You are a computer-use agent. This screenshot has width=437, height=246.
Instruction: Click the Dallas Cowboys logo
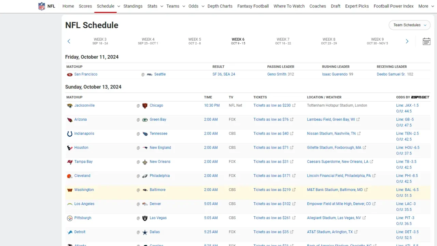pyautogui.click(x=145, y=232)
